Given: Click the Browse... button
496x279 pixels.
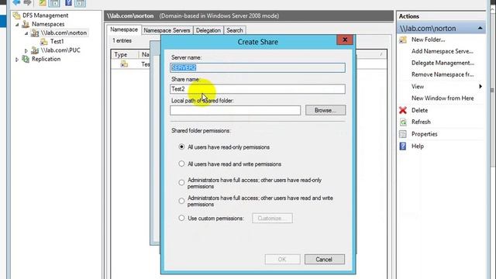Looking at the screenshot, I should coord(325,110).
